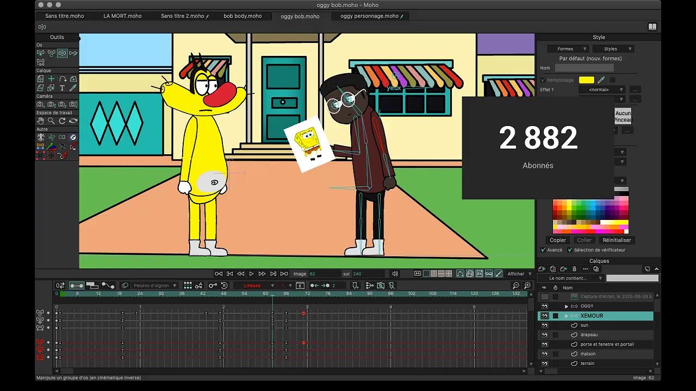Toggle visibility of terrain layer

(x=544, y=363)
